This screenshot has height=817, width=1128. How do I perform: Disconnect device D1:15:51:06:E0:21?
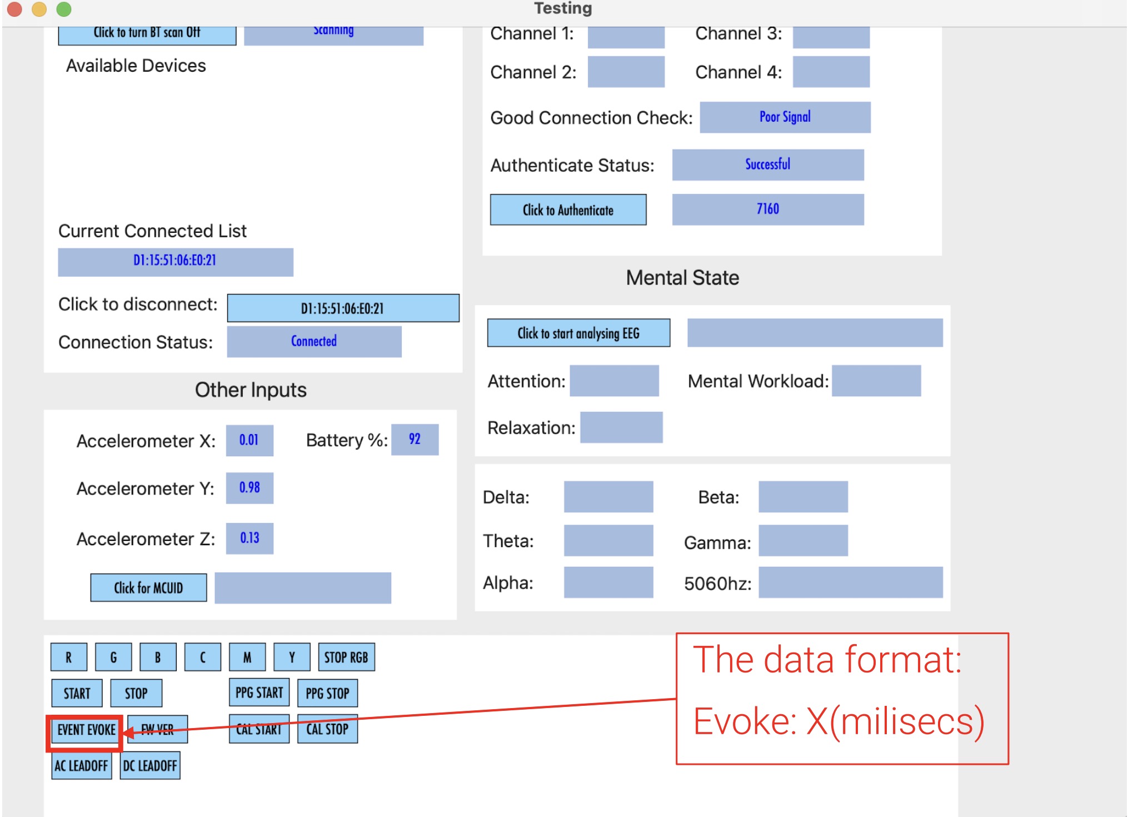click(x=342, y=308)
